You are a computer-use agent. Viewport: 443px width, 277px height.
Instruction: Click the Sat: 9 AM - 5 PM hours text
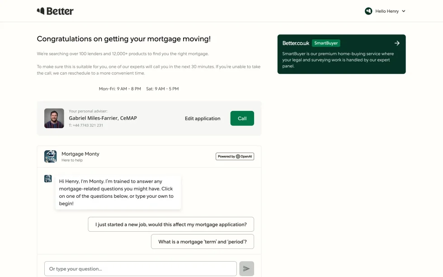click(162, 89)
